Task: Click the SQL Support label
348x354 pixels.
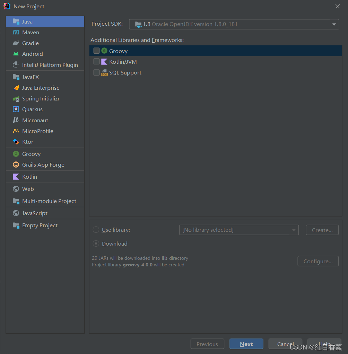Action: tap(125, 73)
